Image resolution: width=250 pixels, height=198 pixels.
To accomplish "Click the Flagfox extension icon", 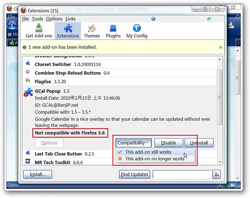I will point(28,80).
